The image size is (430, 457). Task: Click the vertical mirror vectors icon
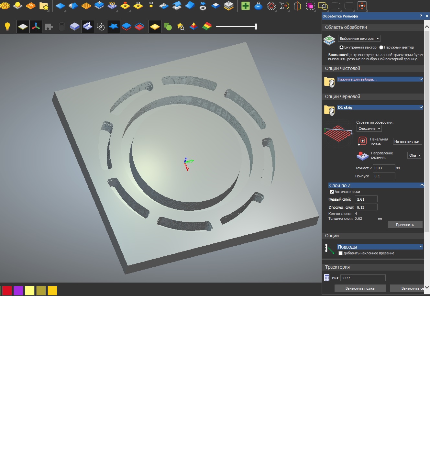[297, 6]
